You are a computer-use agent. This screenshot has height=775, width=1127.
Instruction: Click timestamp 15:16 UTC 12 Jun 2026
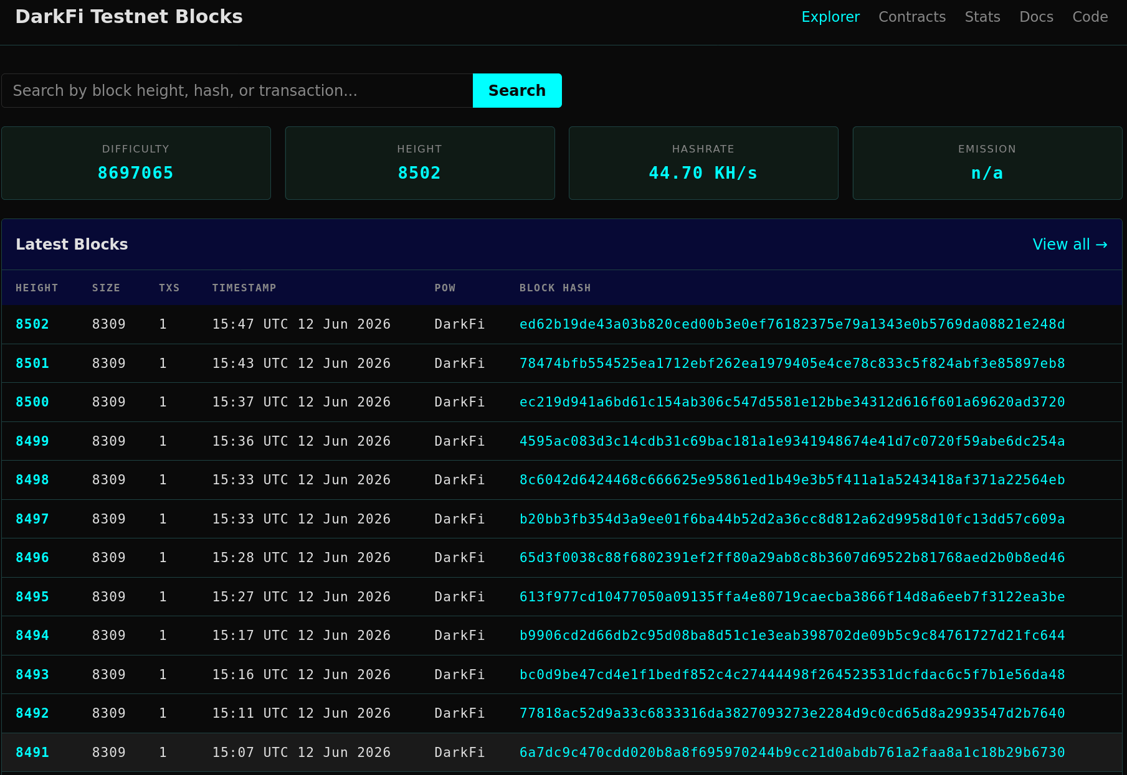(302, 675)
